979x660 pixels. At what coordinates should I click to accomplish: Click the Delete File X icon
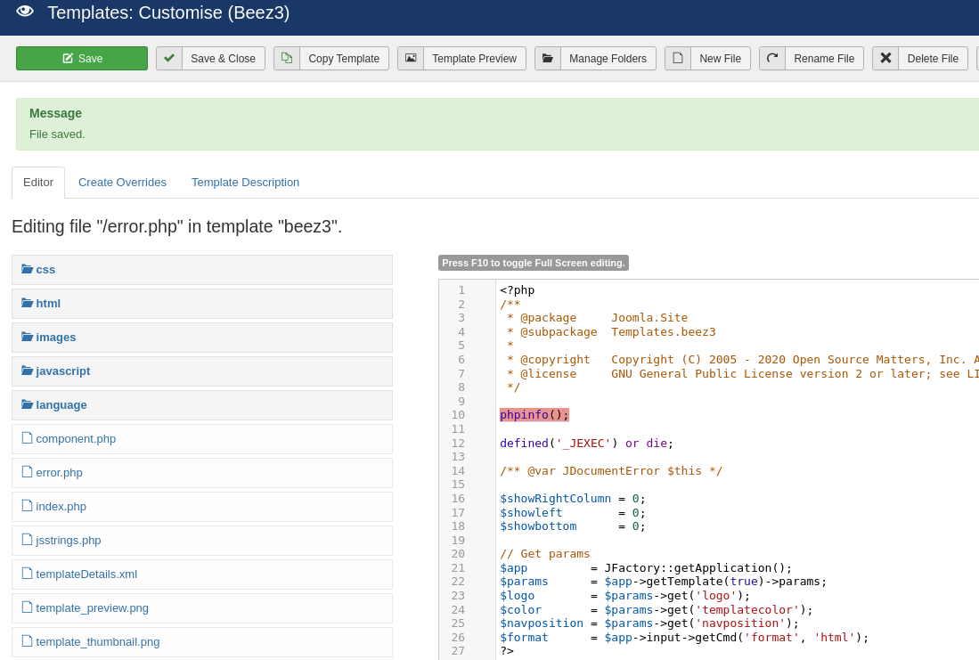pyautogui.click(x=885, y=59)
